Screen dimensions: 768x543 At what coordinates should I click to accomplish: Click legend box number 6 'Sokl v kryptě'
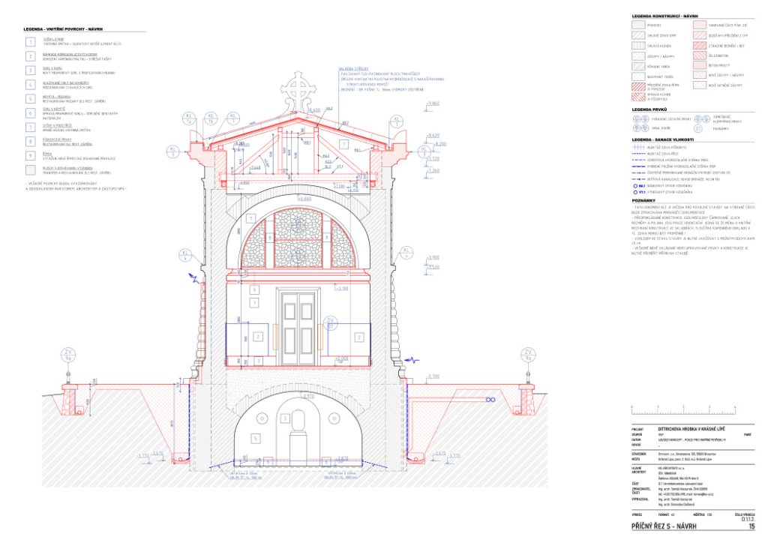[31, 113]
